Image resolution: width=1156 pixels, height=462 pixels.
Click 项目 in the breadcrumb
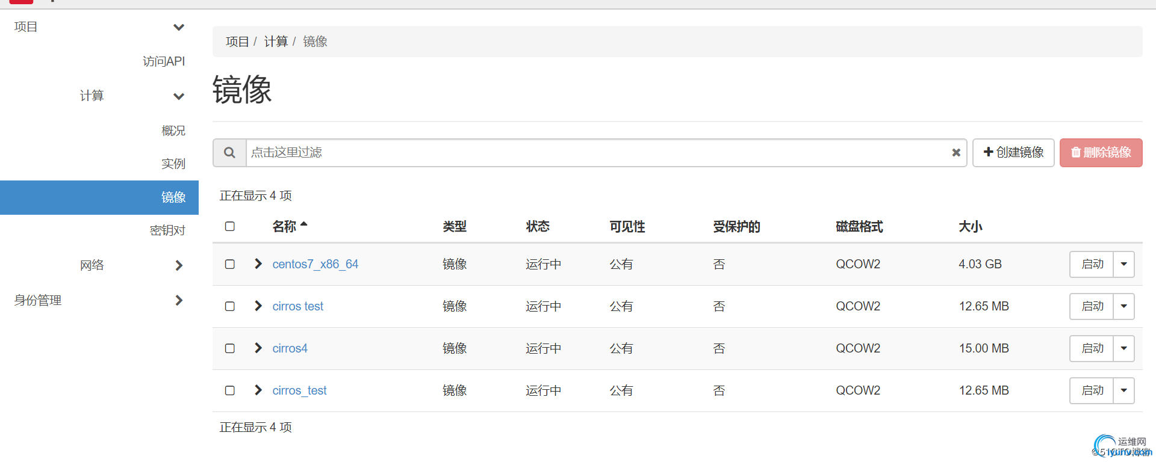237,42
